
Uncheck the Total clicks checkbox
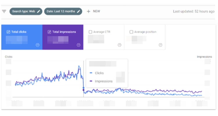[x=8, y=32]
